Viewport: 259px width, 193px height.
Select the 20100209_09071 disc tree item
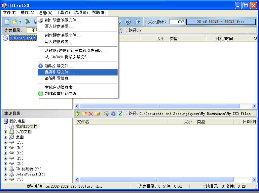point(23,38)
